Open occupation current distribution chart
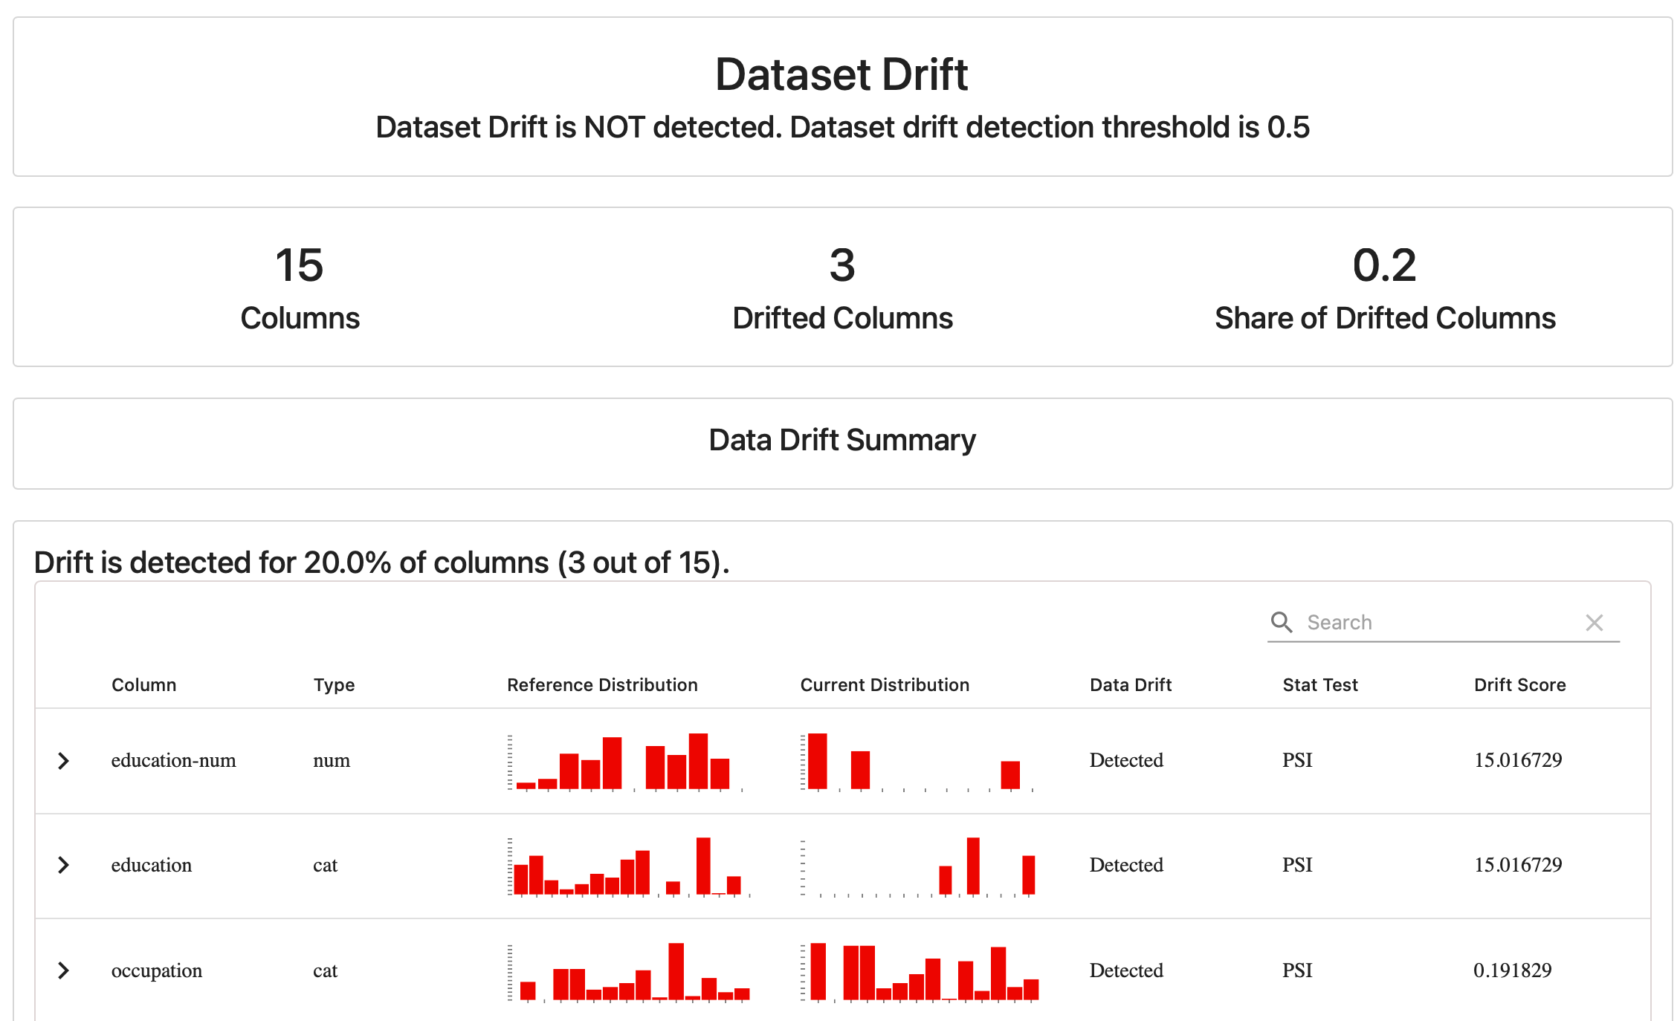Image resolution: width=1680 pixels, height=1021 pixels. point(920,972)
